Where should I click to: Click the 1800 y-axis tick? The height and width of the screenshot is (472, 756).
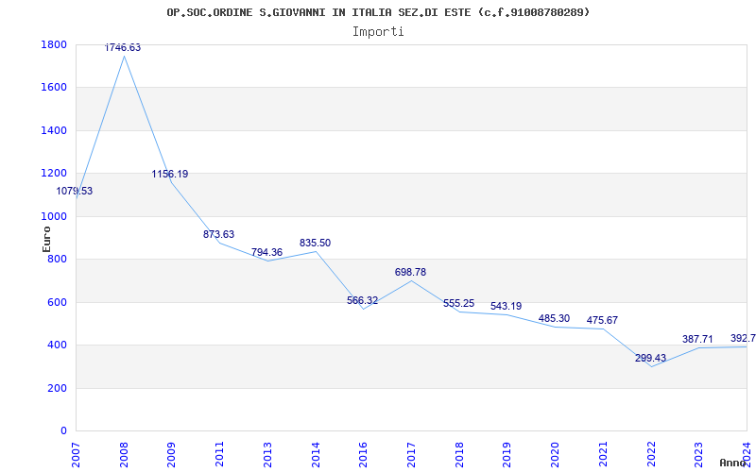pyautogui.click(x=54, y=44)
